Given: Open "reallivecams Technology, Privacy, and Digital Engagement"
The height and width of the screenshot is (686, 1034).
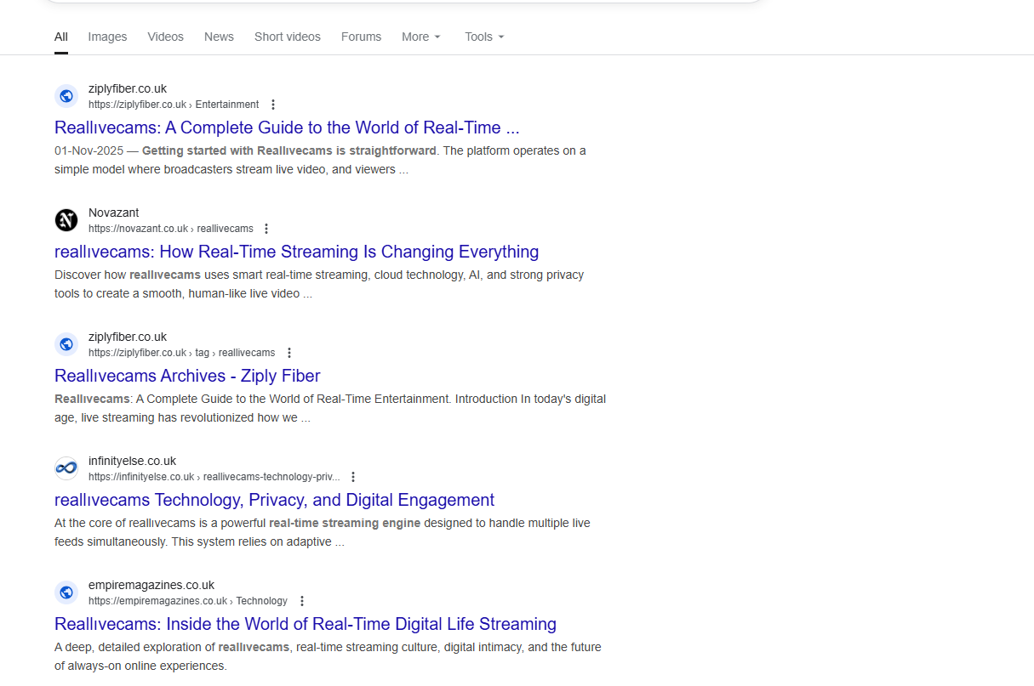Looking at the screenshot, I should coord(274,500).
